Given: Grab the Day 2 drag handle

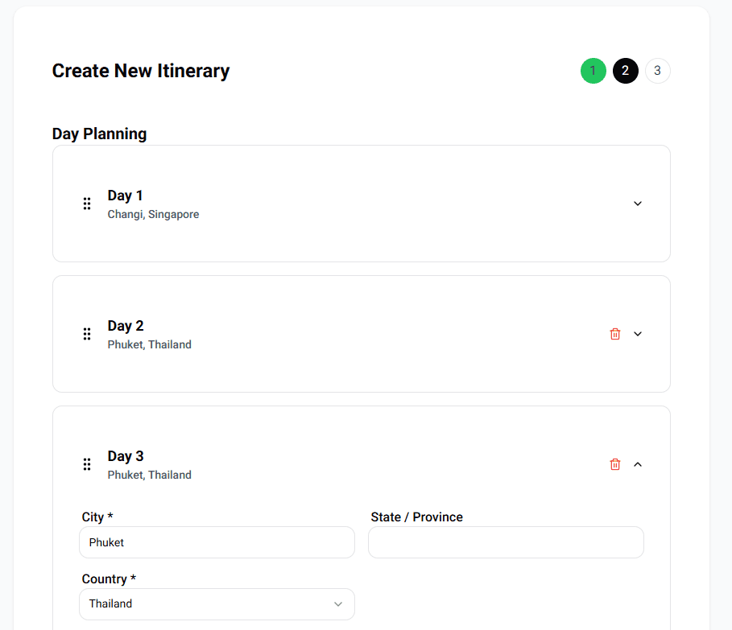Looking at the screenshot, I should click(x=87, y=334).
